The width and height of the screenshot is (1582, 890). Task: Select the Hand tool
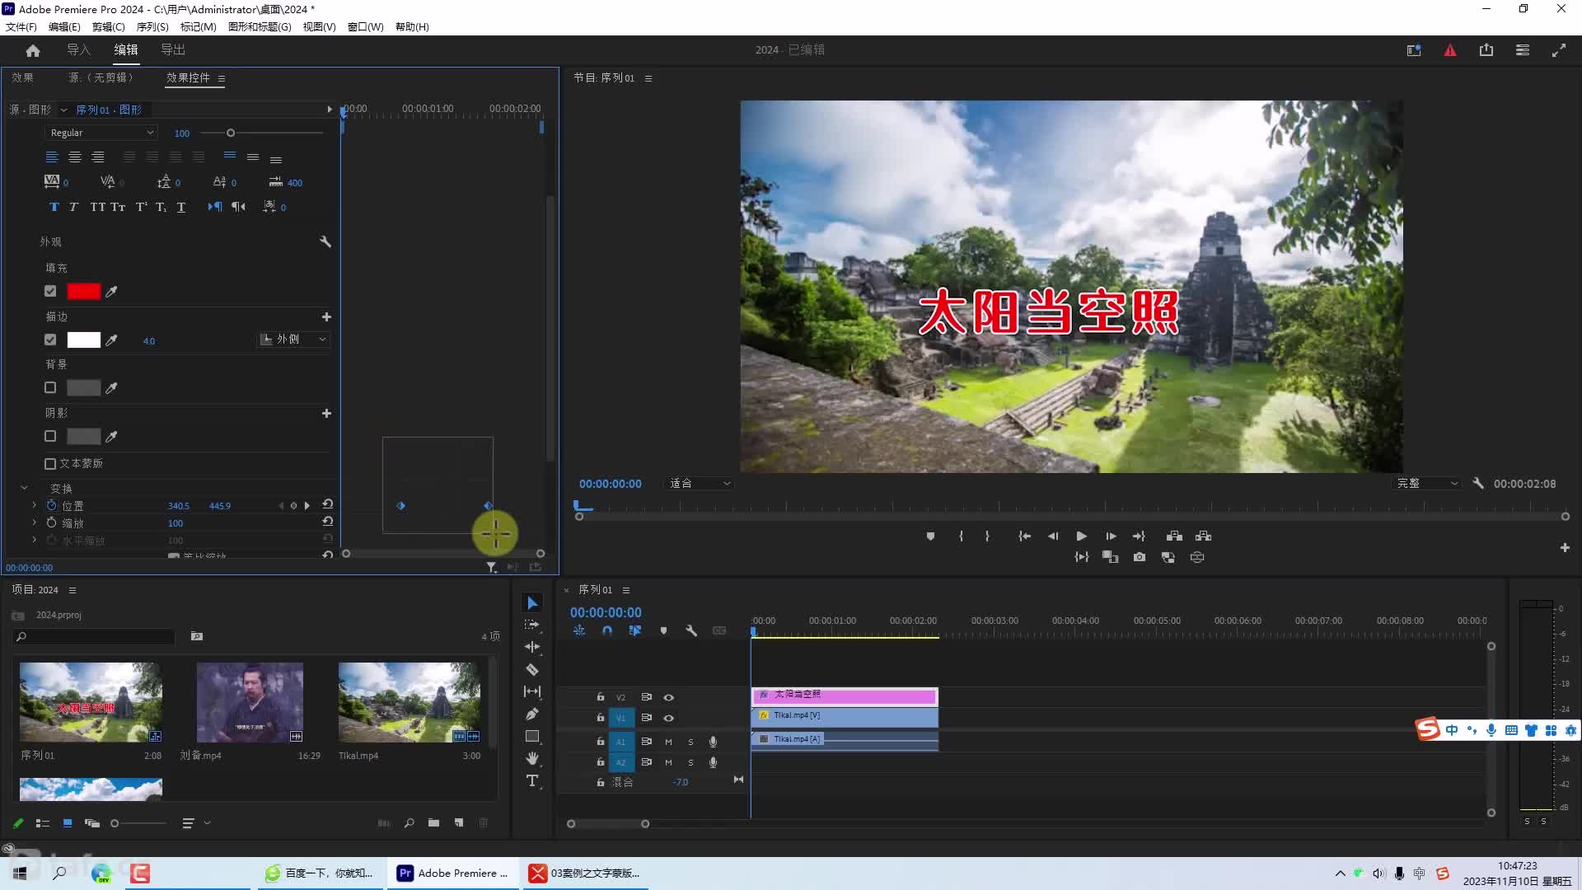pyautogui.click(x=532, y=758)
